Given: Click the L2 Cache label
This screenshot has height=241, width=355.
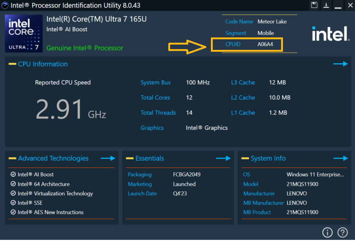Looking at the screenshot, I should click(x=243, y=98).
